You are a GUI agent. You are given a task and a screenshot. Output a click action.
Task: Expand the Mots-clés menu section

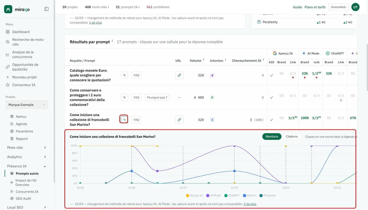click(27, 147)
